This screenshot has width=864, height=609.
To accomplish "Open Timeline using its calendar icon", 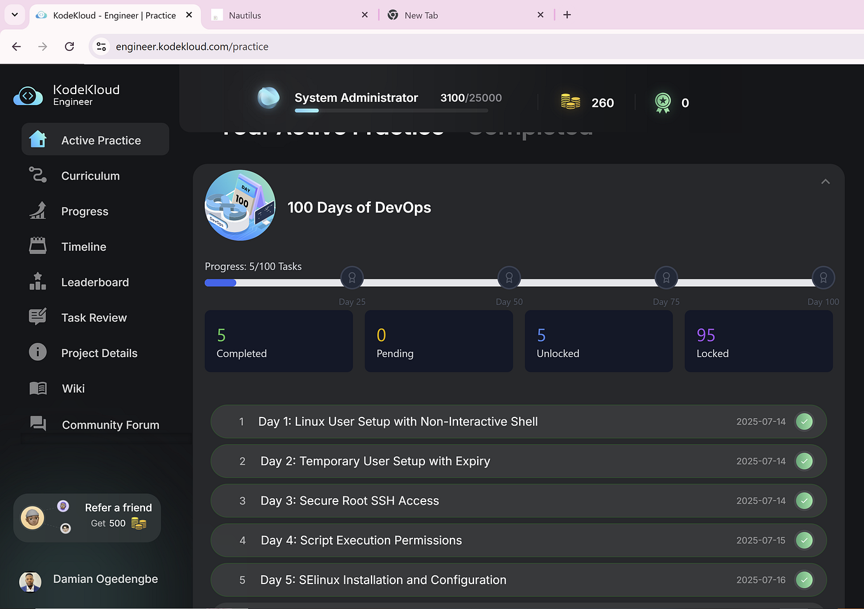I will pyautogui.click(x=37, y=246).
